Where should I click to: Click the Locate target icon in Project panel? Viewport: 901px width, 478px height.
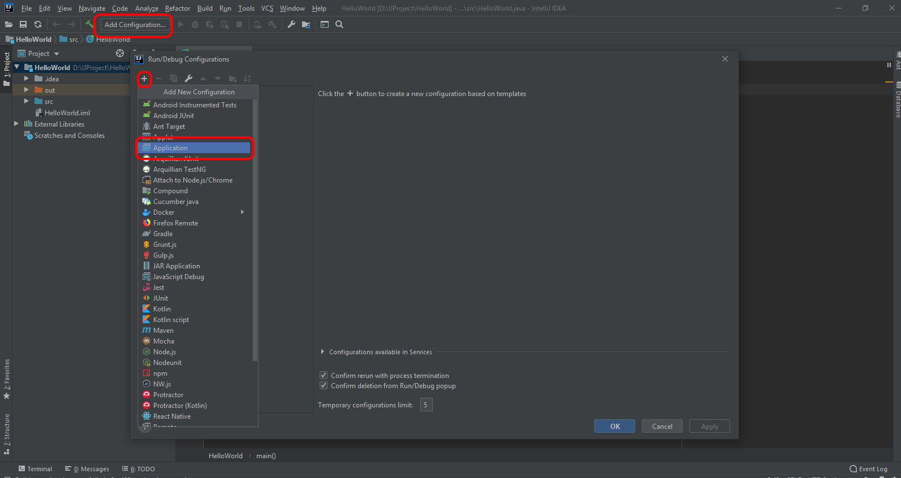pos(120,53)
